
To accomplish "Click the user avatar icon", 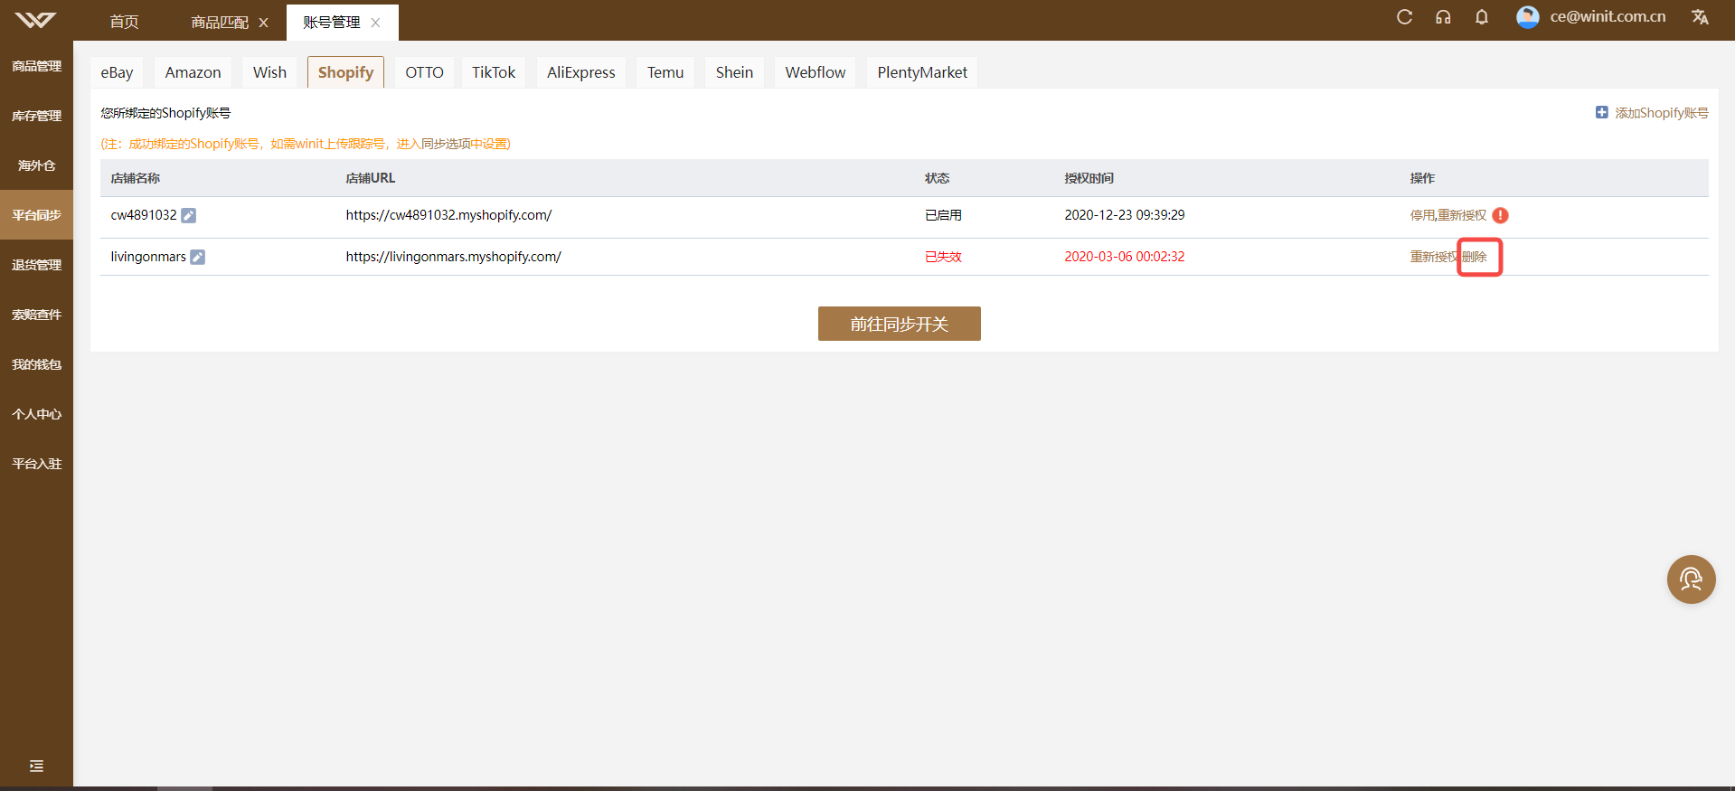I will coord(1528,16).
